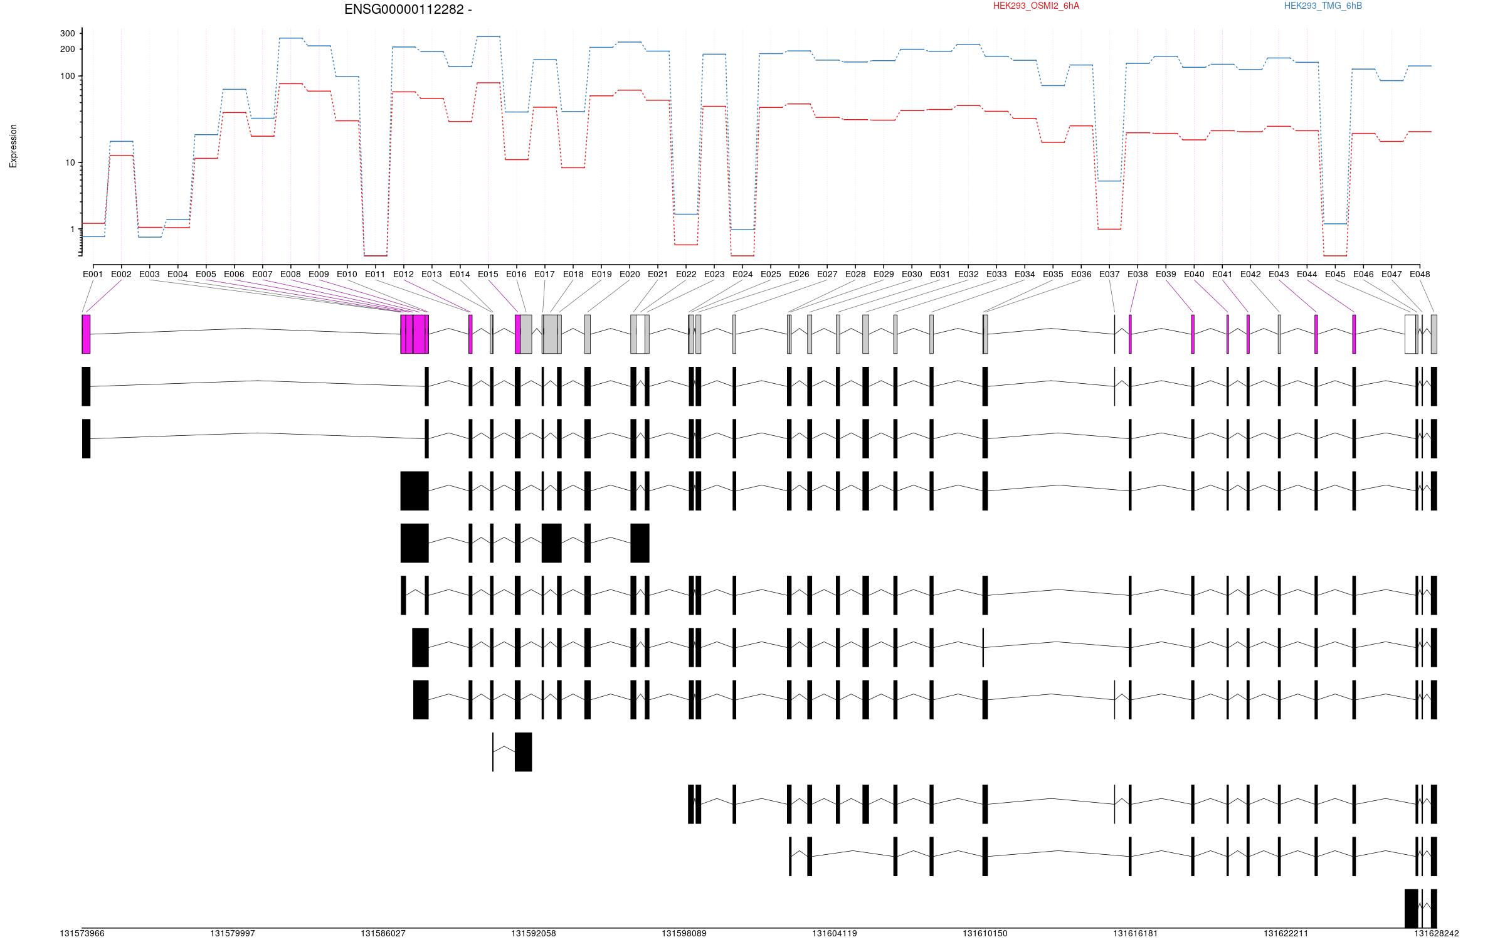The image size is (1505, 947).
Task: Select the HEK293_OSMI2_6hA legend label
Action: [x=1036, y=6]
